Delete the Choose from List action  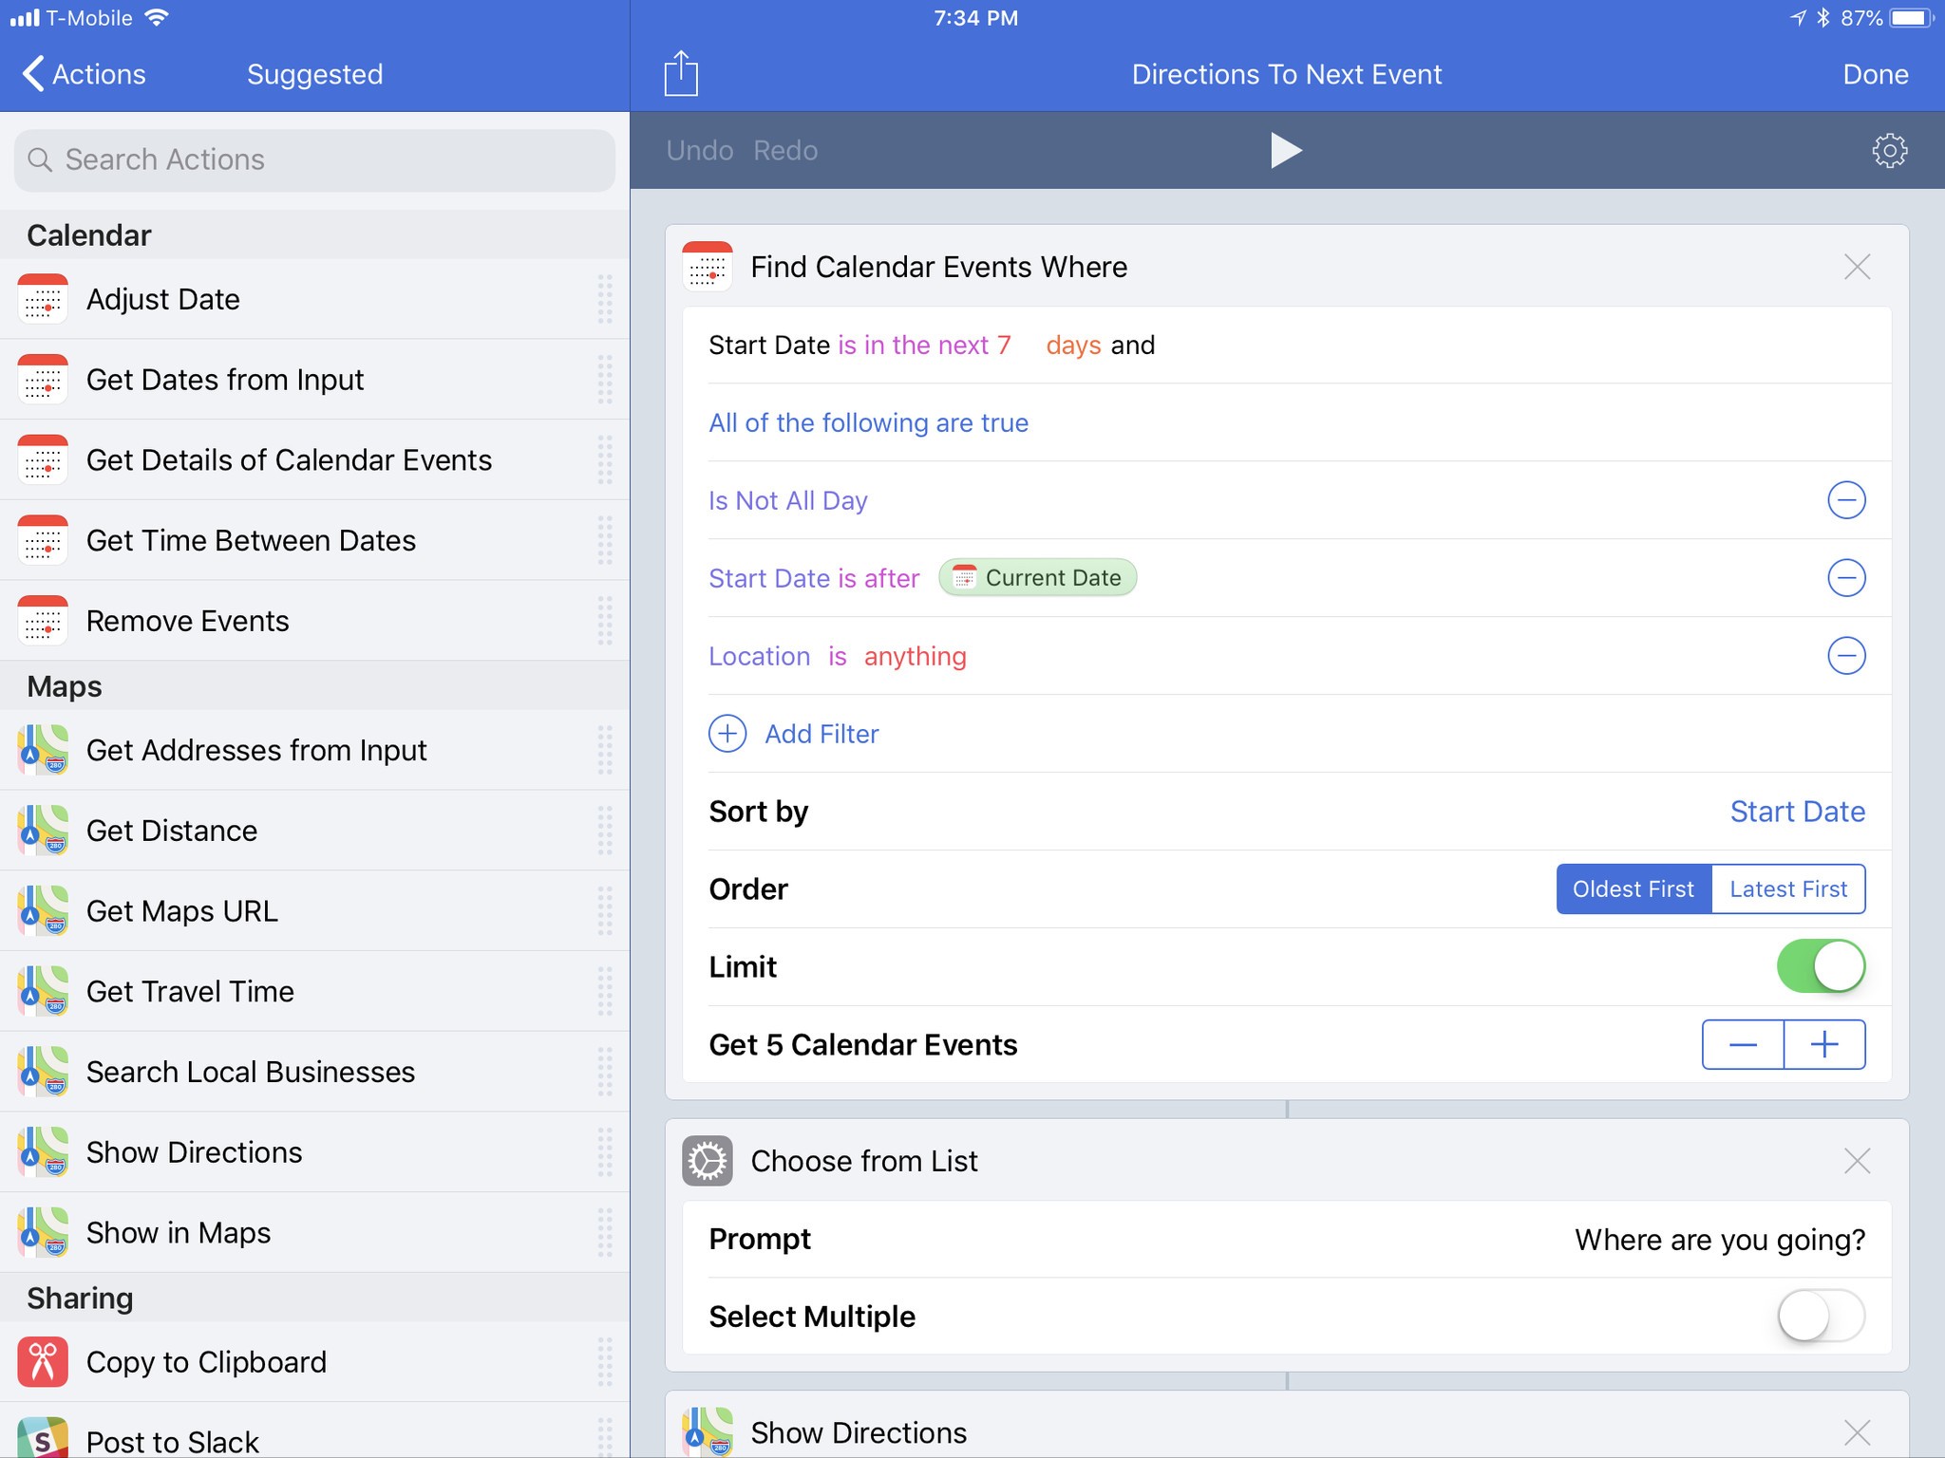1857,1161
